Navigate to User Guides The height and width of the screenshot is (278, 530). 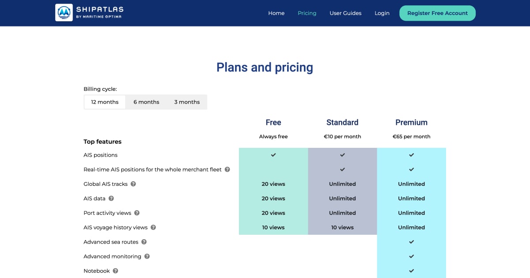pyautogui.click(x=345, y=13)
